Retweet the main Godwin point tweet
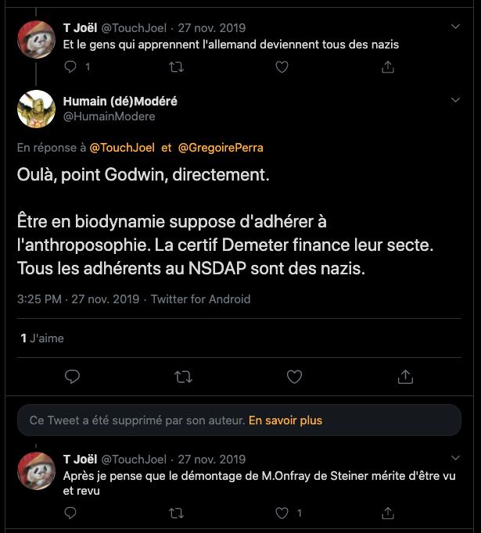Screen dimensions: 481x533 (183, 377)
